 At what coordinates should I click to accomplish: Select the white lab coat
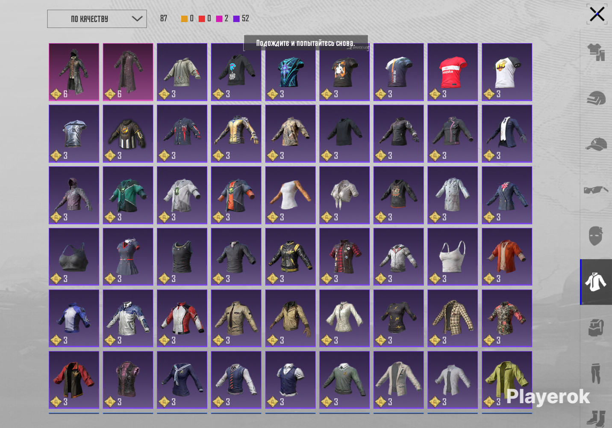[x=453, y=195]
